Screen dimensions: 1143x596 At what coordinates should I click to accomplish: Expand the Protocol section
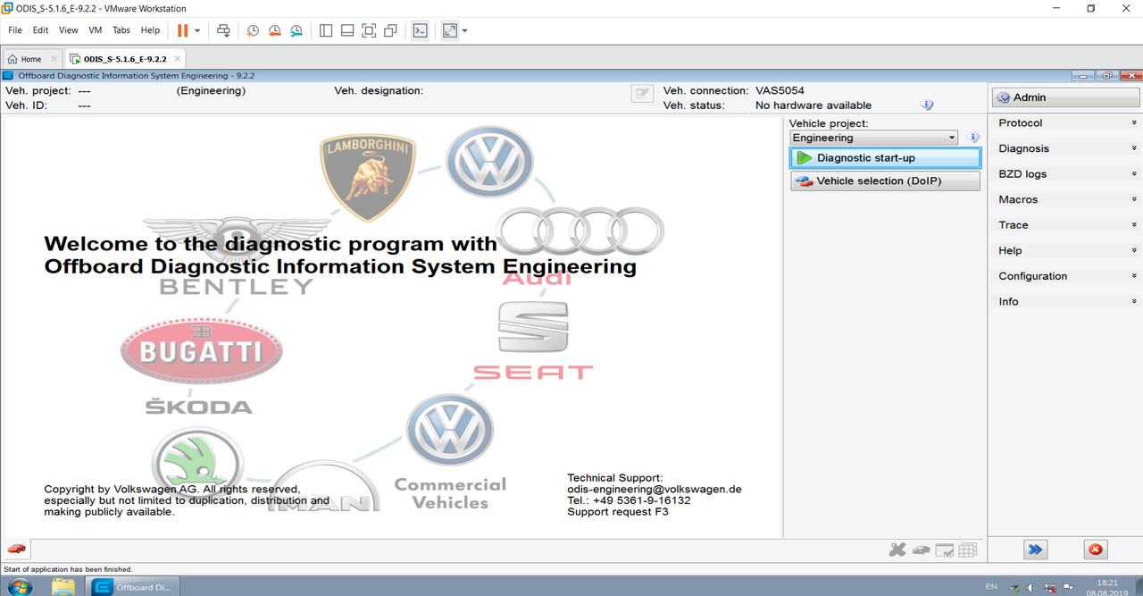click(x=1064, y=123)
